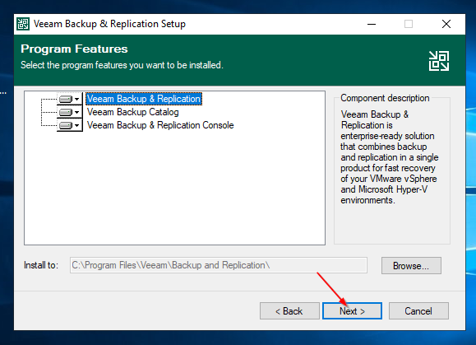476x345 pixels.
Task: Open dropdown arrow for Veeam Backup & Replication Console
Action: point(77,125)
